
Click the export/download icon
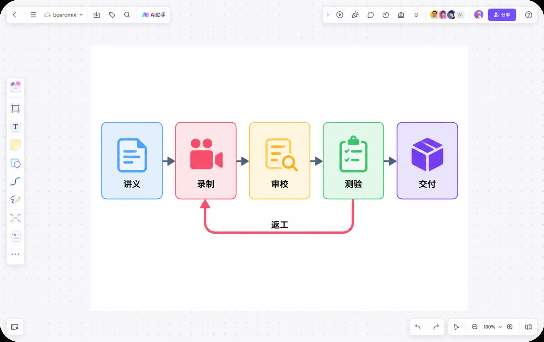pos(97,15)
